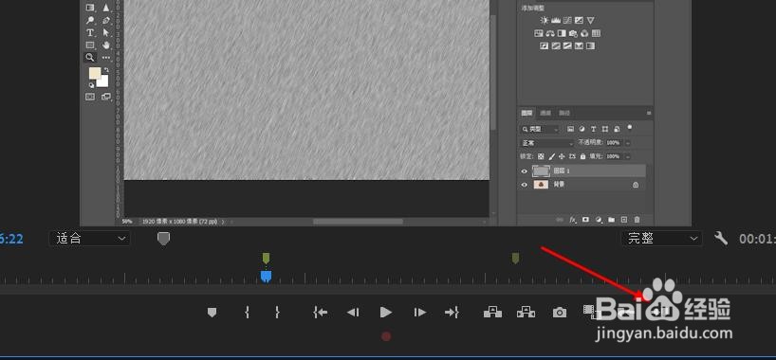Switch to the 通道 Channels tab

[x=545, y=113]
